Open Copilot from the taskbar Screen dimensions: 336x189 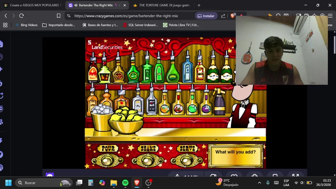coord(102,183)
